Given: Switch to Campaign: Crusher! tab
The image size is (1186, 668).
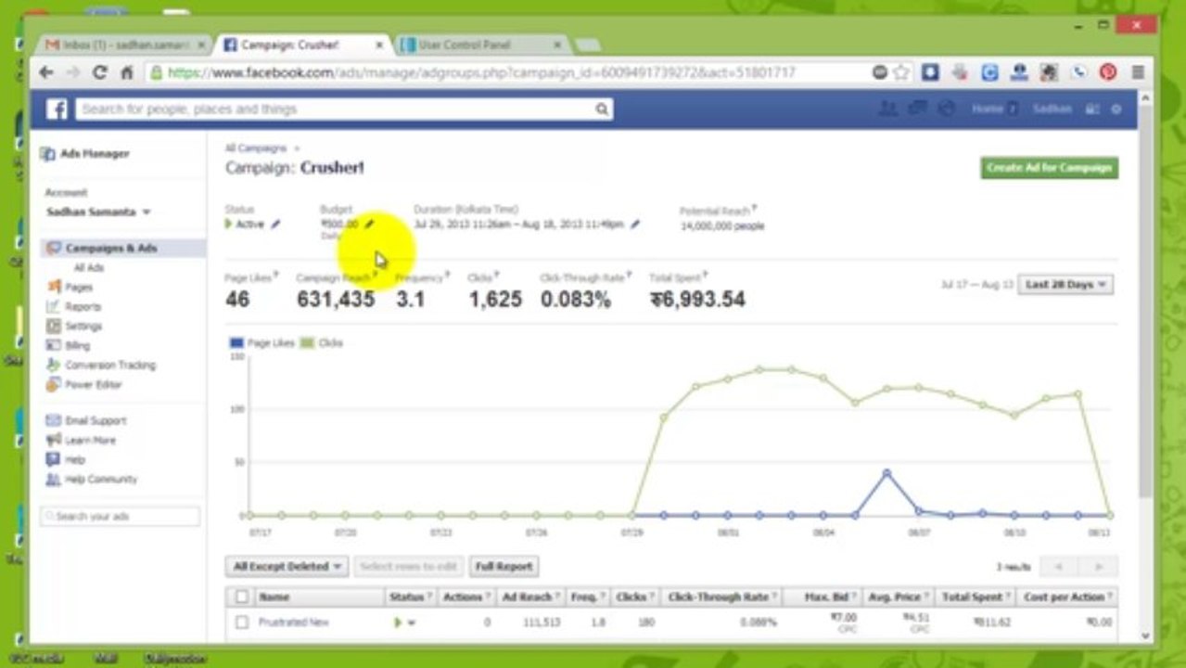Looking at the screenshot, I should [x=300, y=45].
